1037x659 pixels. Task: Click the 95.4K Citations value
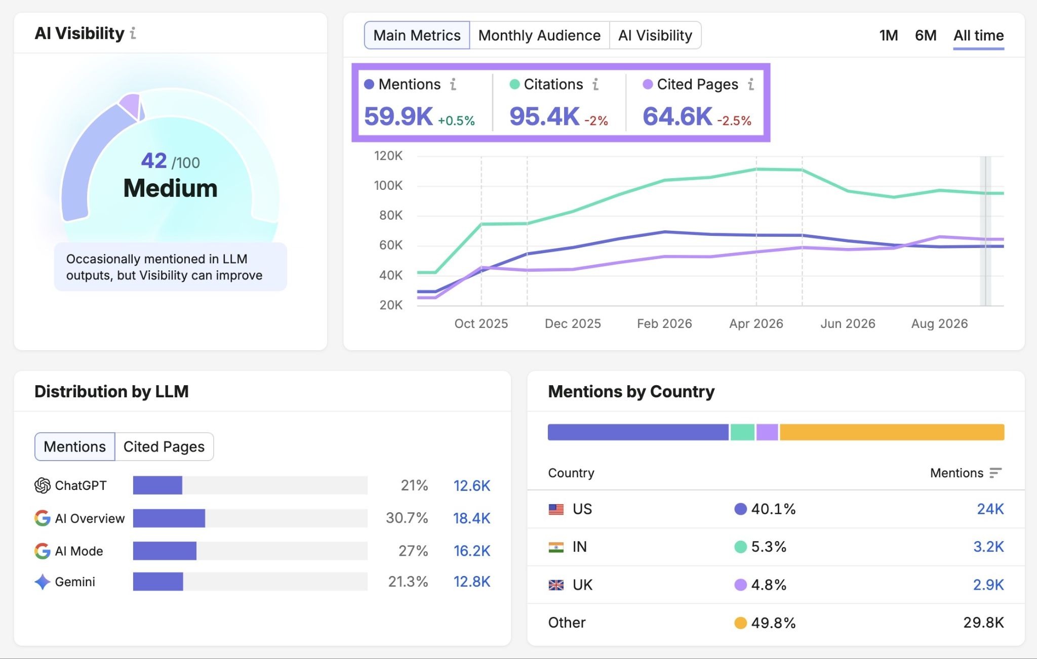click(x=544, y=117)
